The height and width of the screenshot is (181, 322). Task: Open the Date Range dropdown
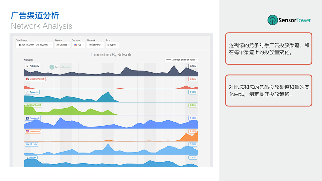(34, 45)
